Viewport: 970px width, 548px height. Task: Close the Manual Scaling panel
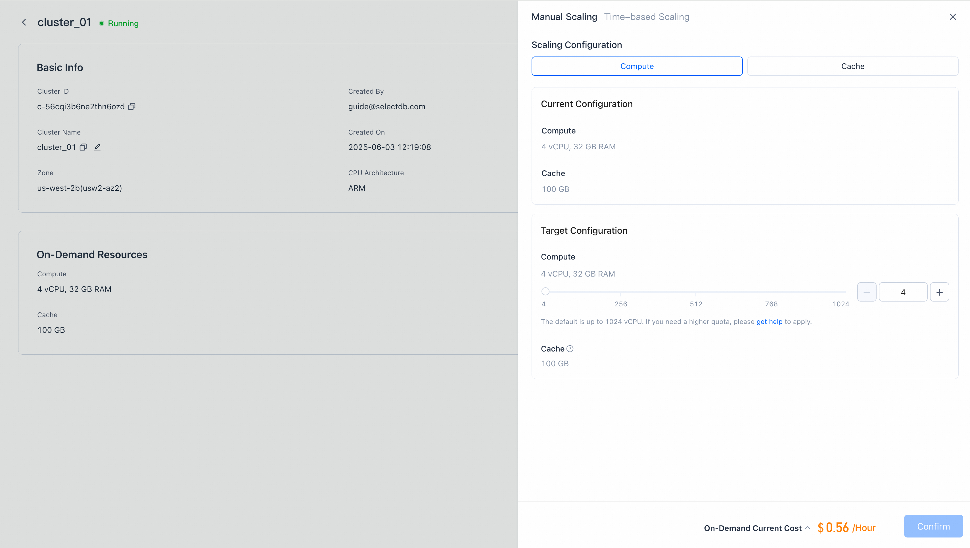click(953, 16)
